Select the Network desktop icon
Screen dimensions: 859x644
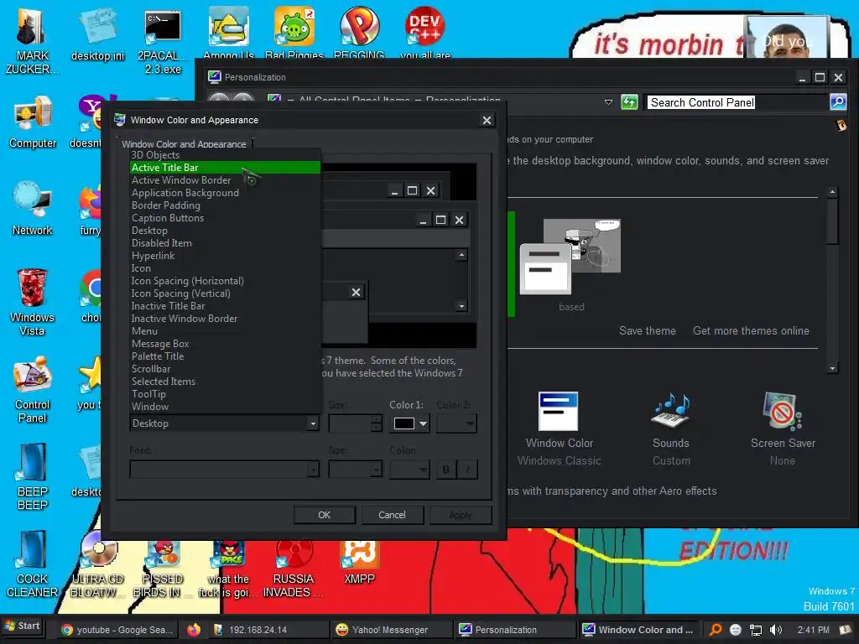[x=33, y=209]
